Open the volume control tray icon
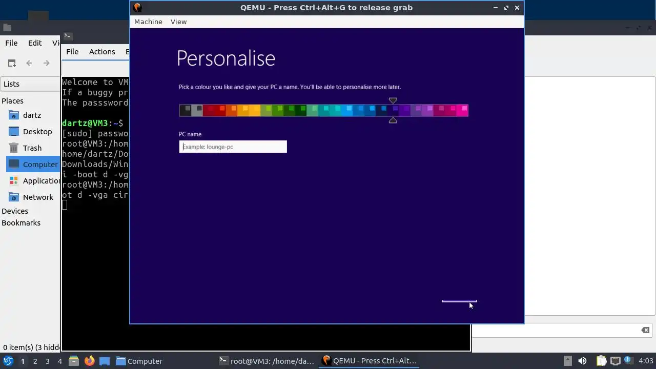The image size is (656, 369). tap(582, 361)
